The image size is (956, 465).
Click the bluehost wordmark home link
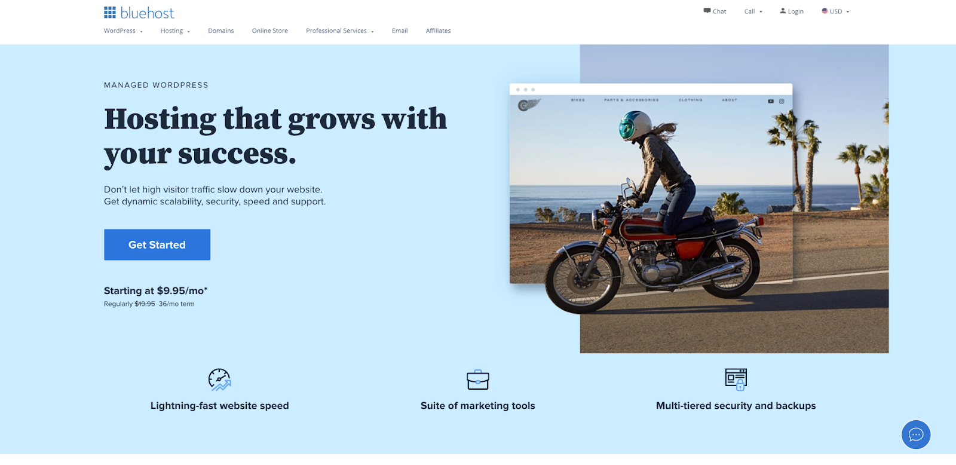[x=148, y=13]
